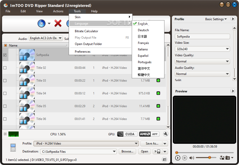Image resolution: width=239 pixels, height=165 pixels.
Task: Click the snapshot camera icon
Action: click(x=228, y=158)
